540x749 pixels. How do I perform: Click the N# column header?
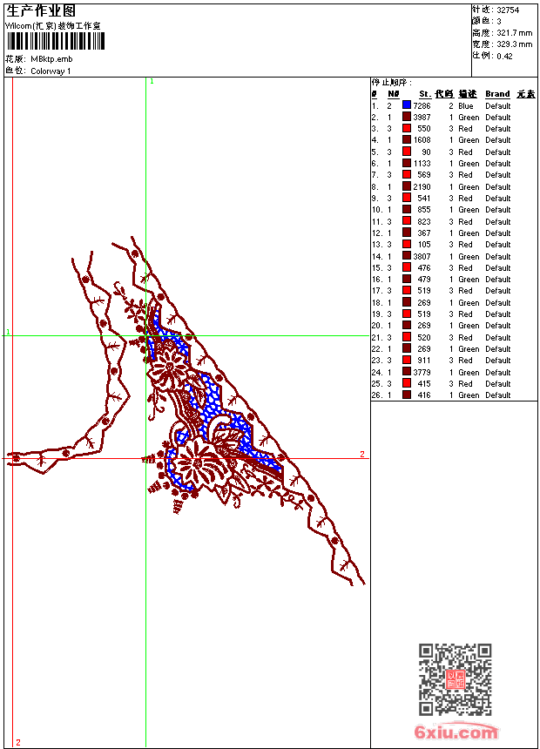point(394,94)
